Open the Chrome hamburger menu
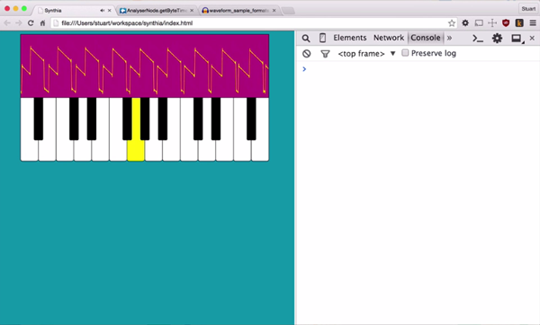 tap(533, 23)
